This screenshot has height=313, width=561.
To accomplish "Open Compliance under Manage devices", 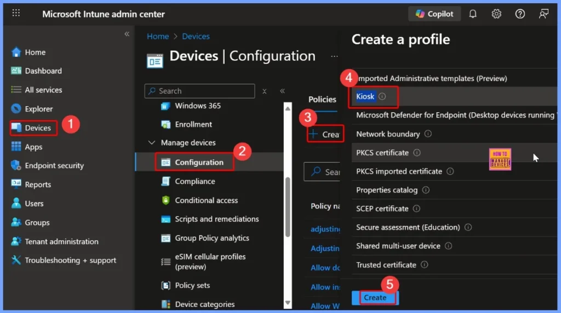I will [195, 181].
